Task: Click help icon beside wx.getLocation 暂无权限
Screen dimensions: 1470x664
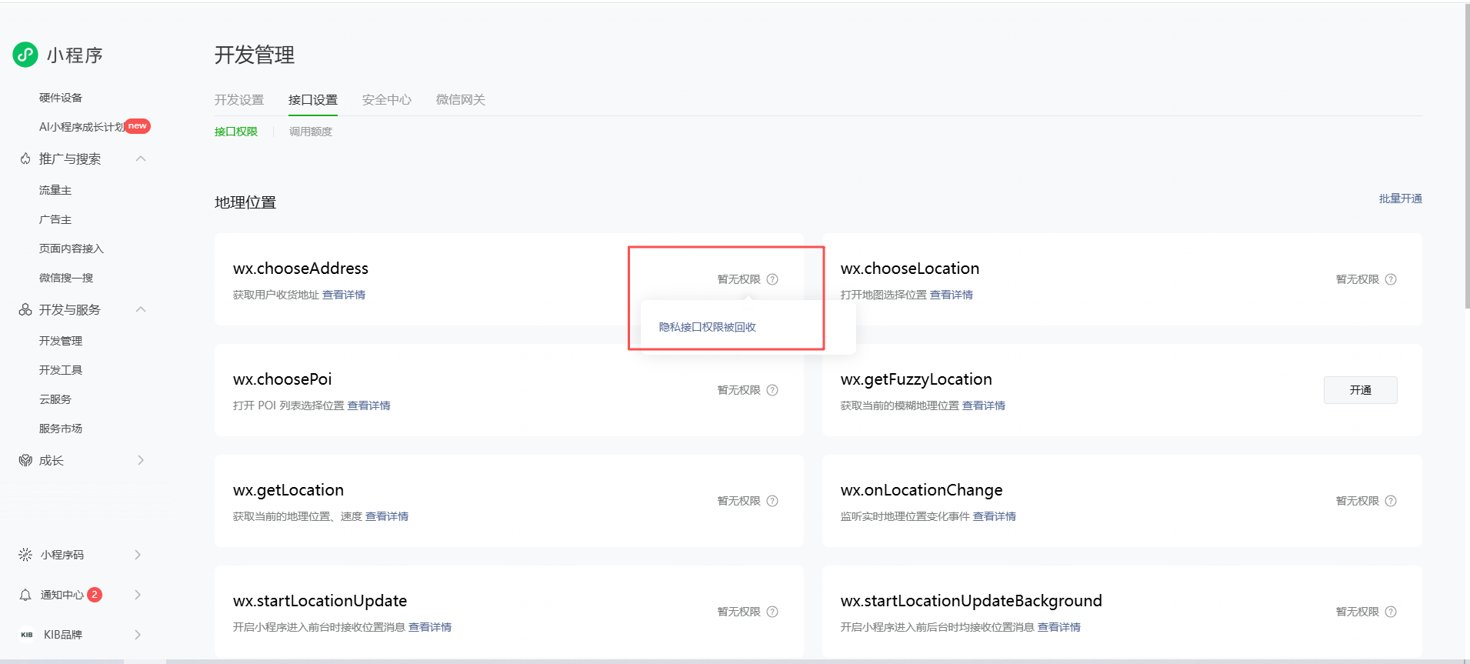Action: coord(772,501)
